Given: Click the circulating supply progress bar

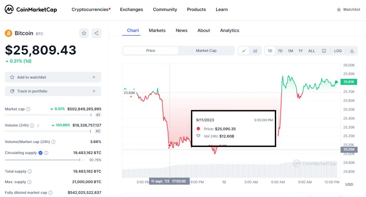Looking at the screenshot, I should pos(45,160).
